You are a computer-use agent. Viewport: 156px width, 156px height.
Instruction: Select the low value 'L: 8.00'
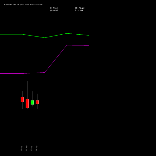(x=79, y=11)
